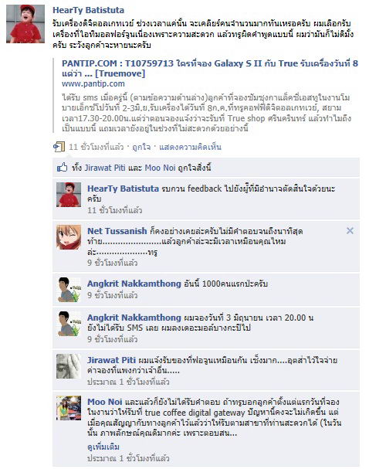Open the HearTy Batistuta post author name
Viewport: 369px width, 469px height.
89,10
